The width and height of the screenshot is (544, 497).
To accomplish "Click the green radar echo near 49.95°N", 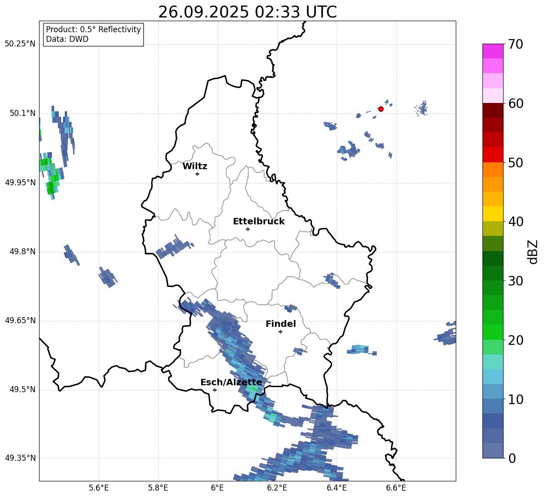I will (x=51, y=177).
